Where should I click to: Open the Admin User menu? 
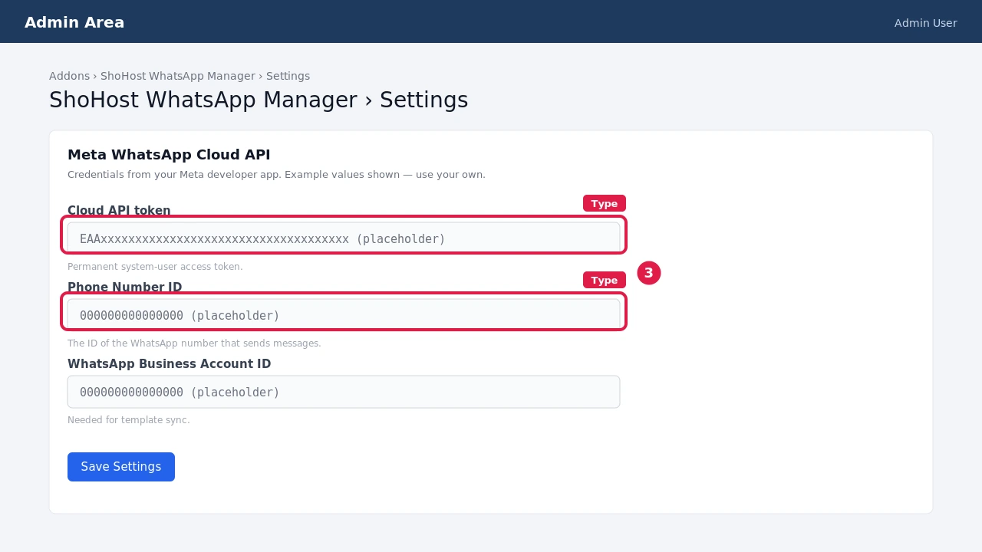click(x=925, y=23)
